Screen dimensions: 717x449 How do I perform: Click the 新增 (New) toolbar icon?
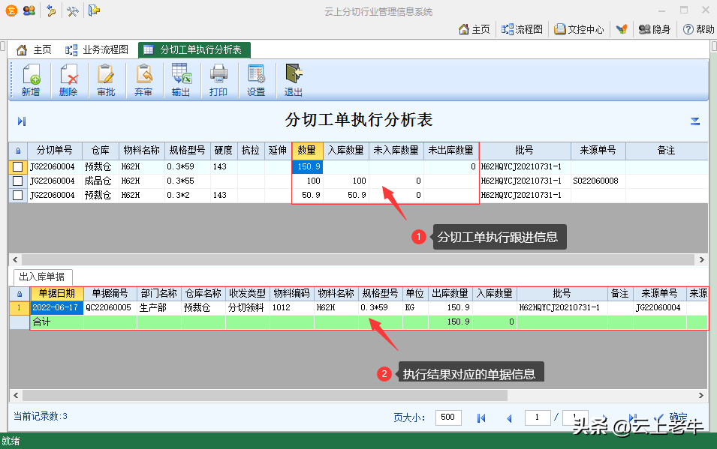31,79
